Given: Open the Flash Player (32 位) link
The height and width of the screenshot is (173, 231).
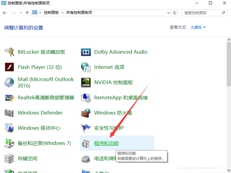Looking at the screenshot, I should tap(40, 67).
